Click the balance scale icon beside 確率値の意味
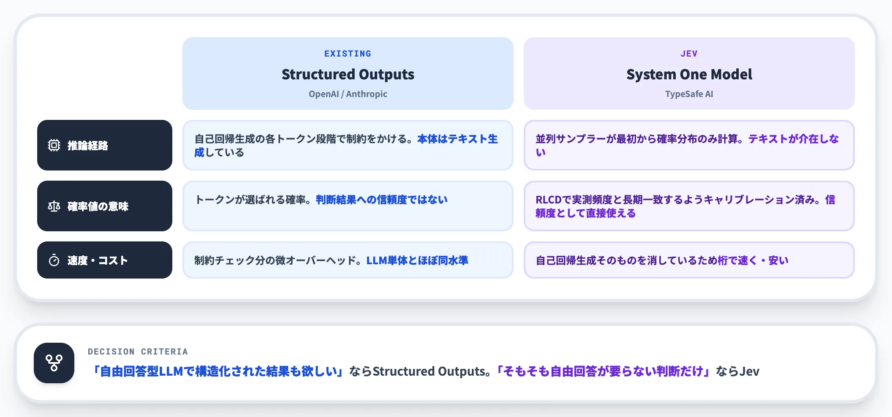The width and height of the screenshot is (892, 417). point(54,206)
